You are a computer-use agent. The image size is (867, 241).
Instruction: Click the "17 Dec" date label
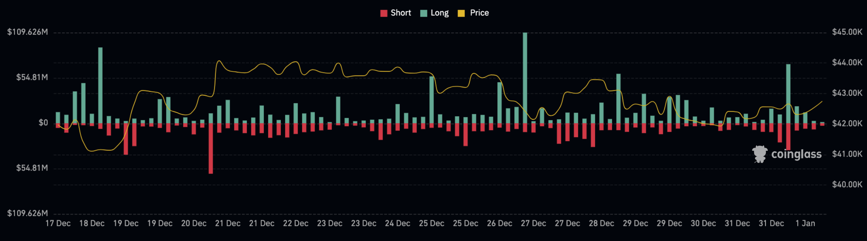point(58,224)
